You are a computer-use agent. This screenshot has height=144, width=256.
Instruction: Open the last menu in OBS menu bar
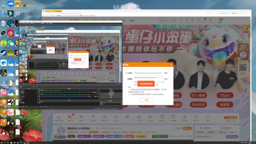pyautogui.click(x=51, y=23)
